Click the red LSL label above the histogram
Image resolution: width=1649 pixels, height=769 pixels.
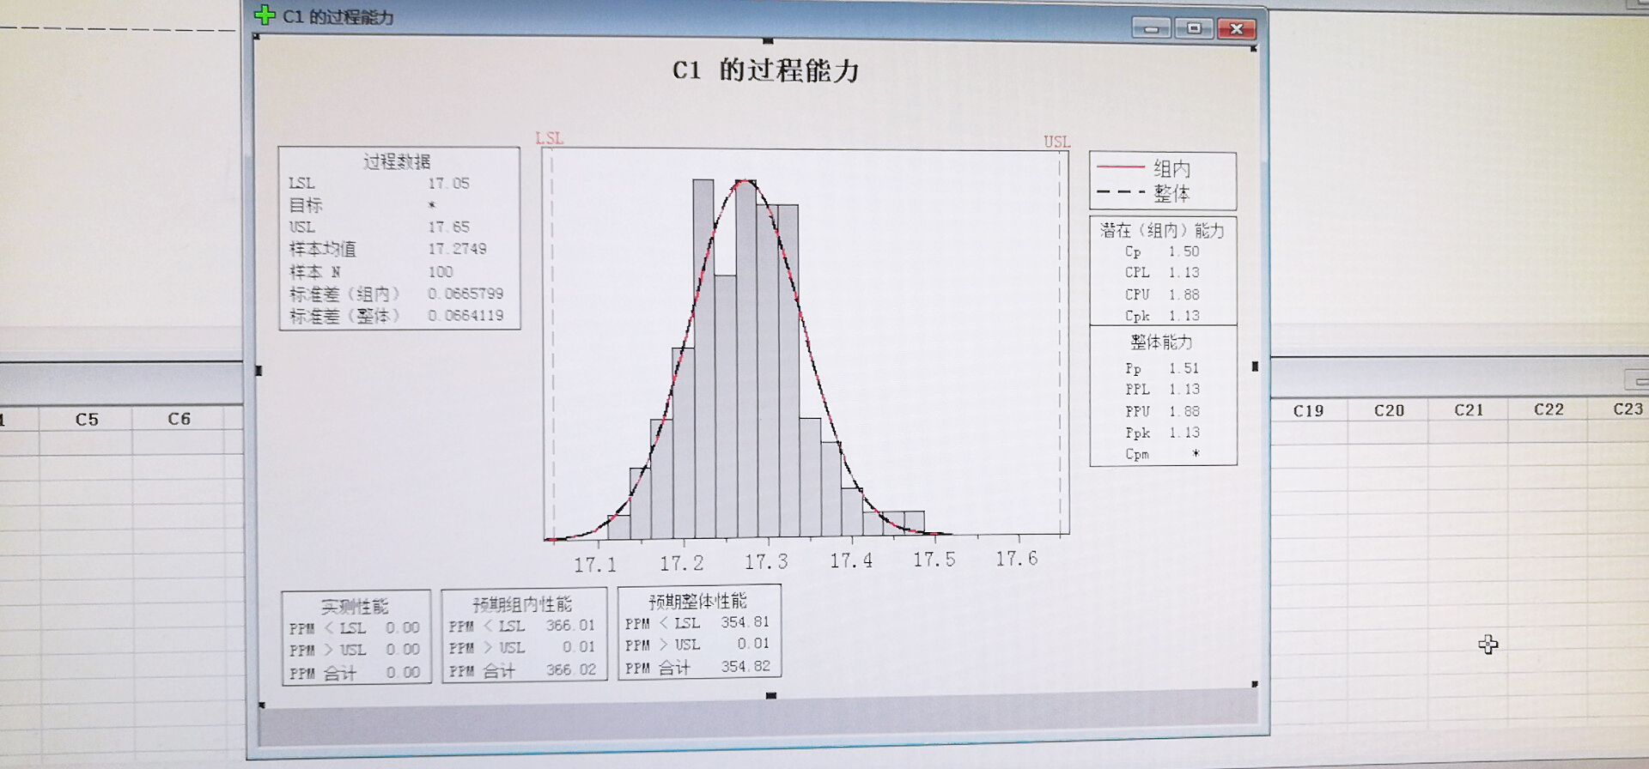549,138
